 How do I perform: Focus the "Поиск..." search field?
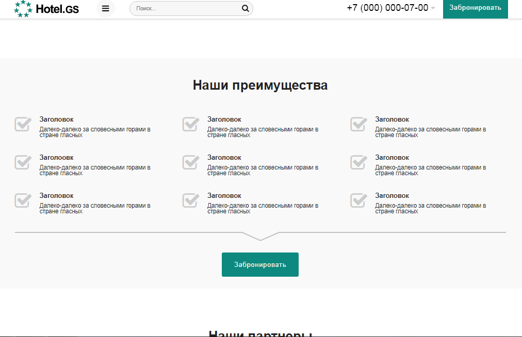186,9
